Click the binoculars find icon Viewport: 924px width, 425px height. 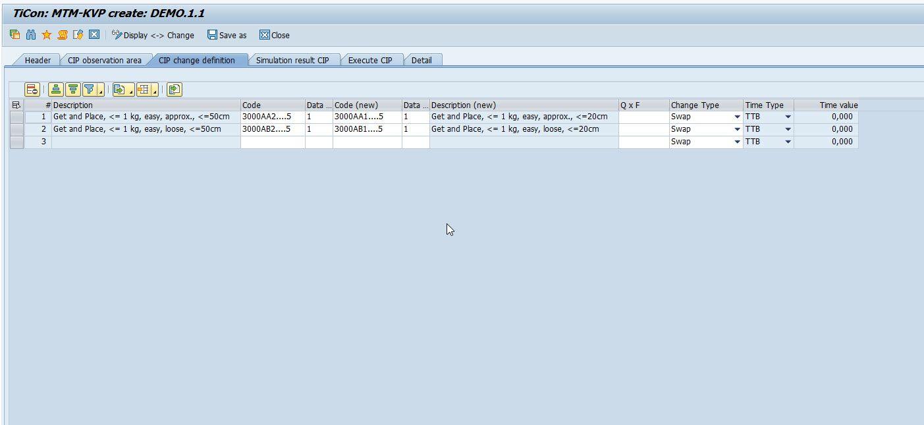coord(30,35)
